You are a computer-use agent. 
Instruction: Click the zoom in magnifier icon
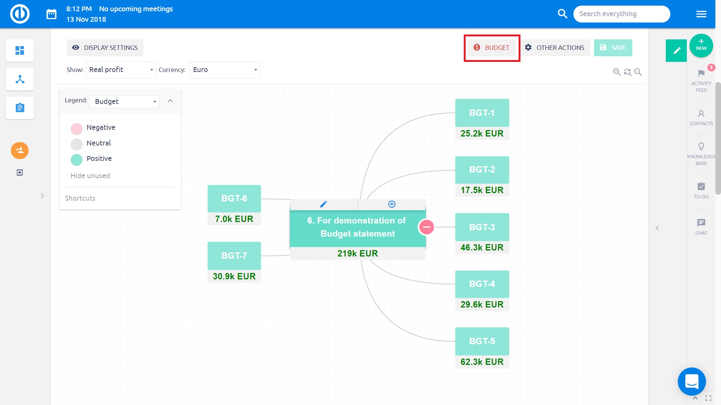tap(616, 72)
